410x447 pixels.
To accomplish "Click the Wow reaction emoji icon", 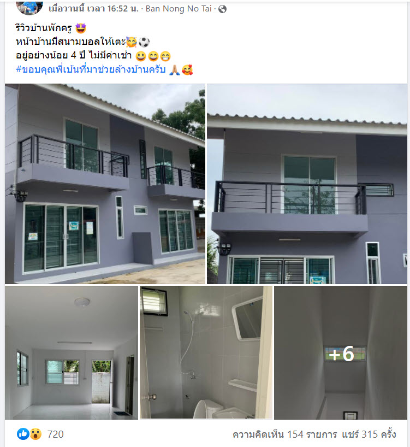I will 35,434.
